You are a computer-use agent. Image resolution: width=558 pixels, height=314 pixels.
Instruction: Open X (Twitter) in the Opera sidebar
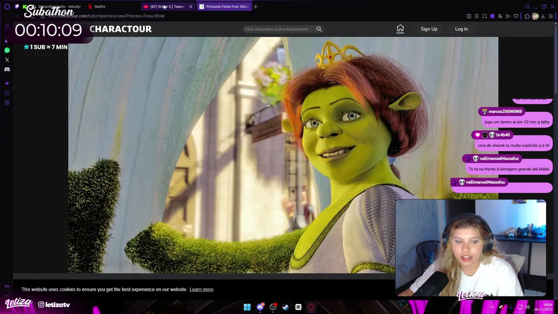pos(7,60)
